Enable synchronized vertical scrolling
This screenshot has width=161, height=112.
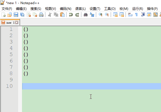(115, 15)
